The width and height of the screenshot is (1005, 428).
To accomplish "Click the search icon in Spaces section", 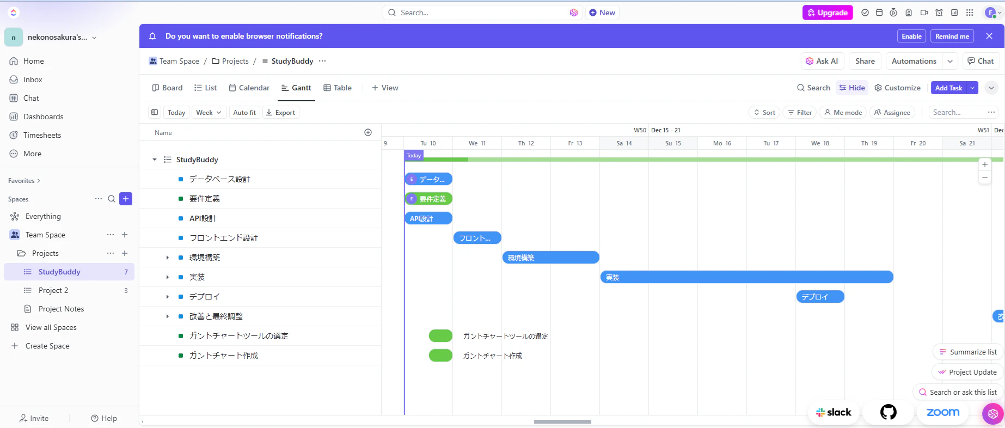I will click(x=112, y=199).
